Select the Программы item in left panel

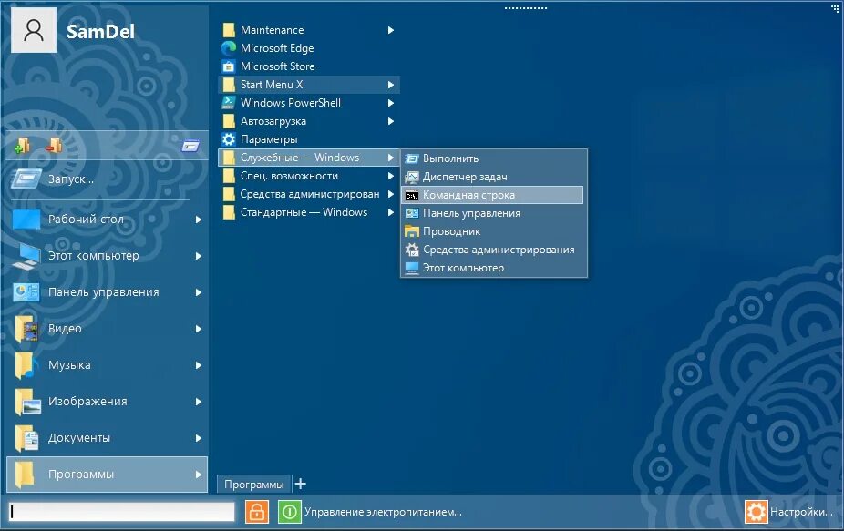point(108,475)
